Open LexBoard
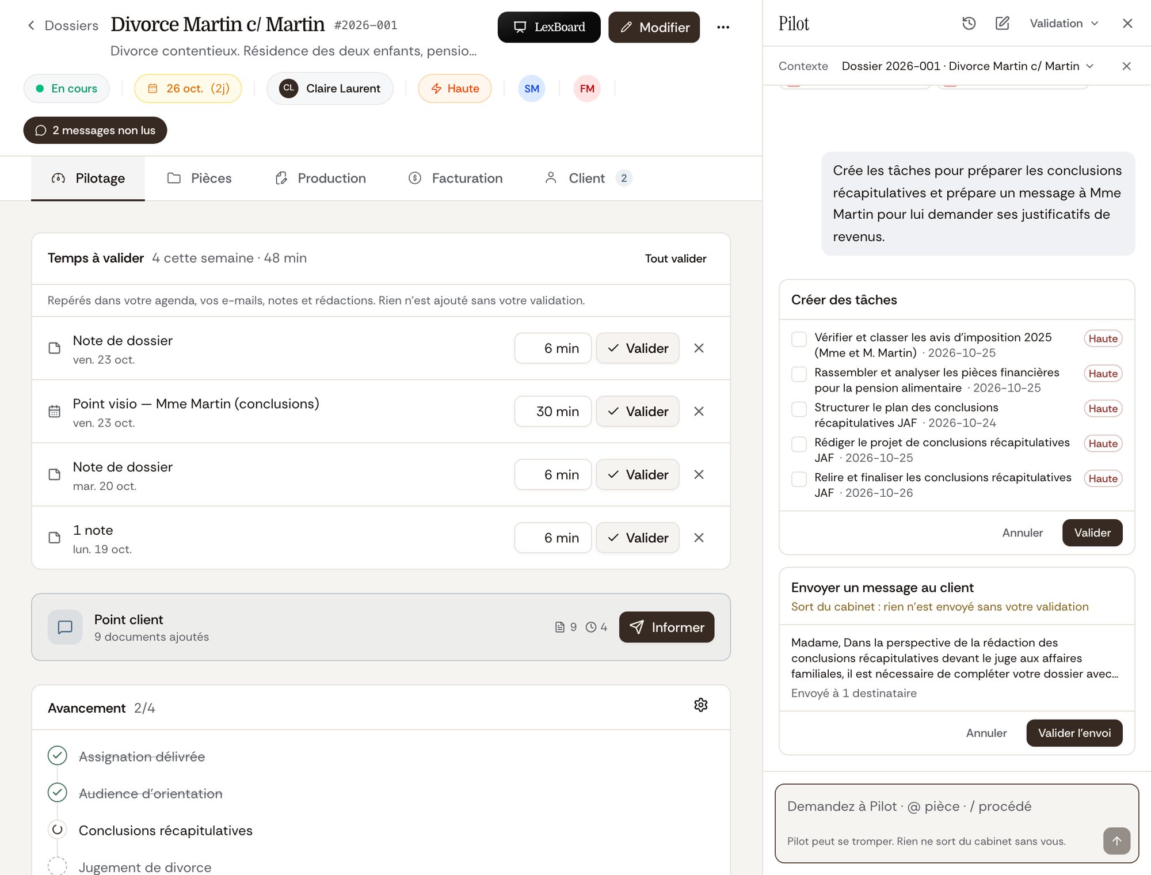The image size is (1151, 875). pyautogui.click(x=549, y=27)
